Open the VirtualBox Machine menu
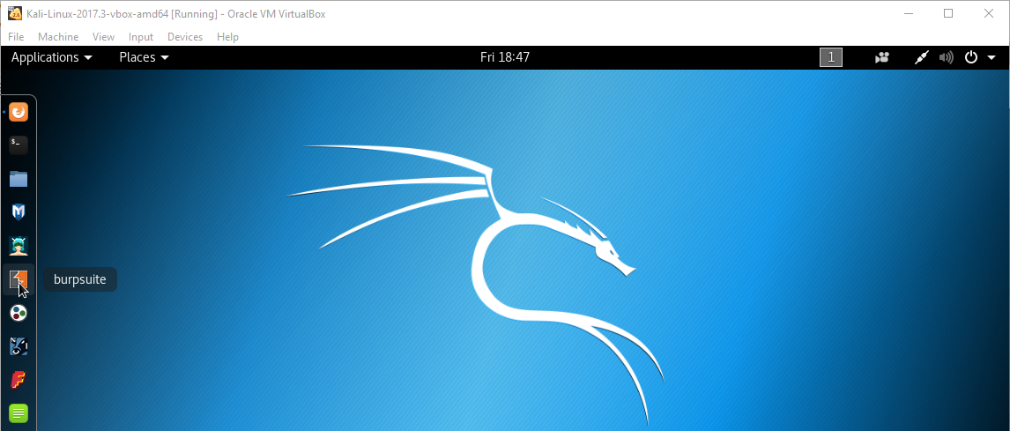 point(58,37)
